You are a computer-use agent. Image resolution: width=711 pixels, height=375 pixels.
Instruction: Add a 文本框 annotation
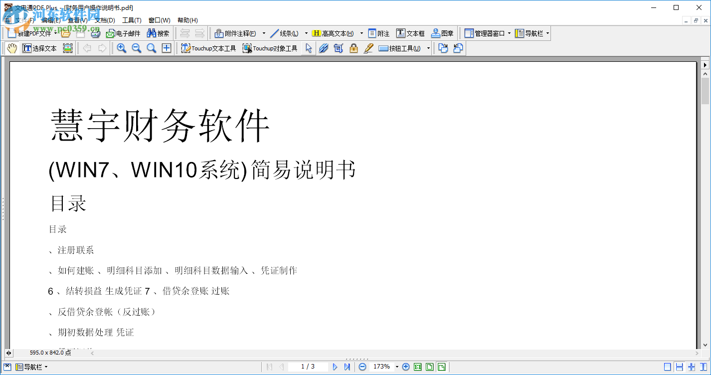point(410,33)
